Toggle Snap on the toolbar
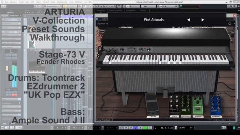This screenshot has width=240, height=135. point(127,6)
